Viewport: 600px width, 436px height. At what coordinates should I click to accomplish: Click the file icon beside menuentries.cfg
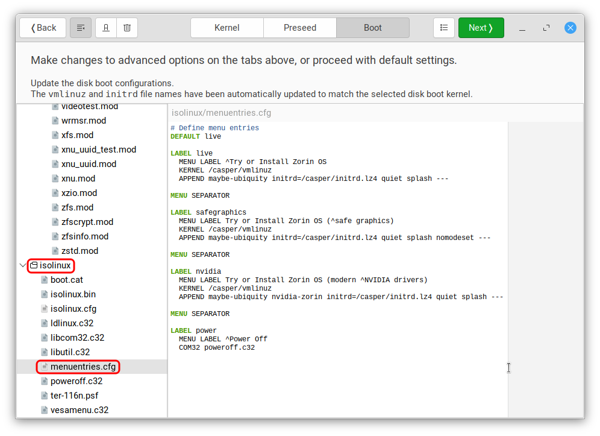click(43, 366)
